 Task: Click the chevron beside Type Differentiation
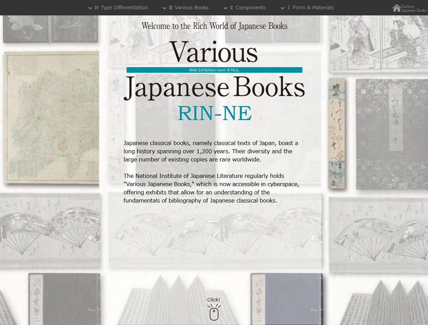90,8
